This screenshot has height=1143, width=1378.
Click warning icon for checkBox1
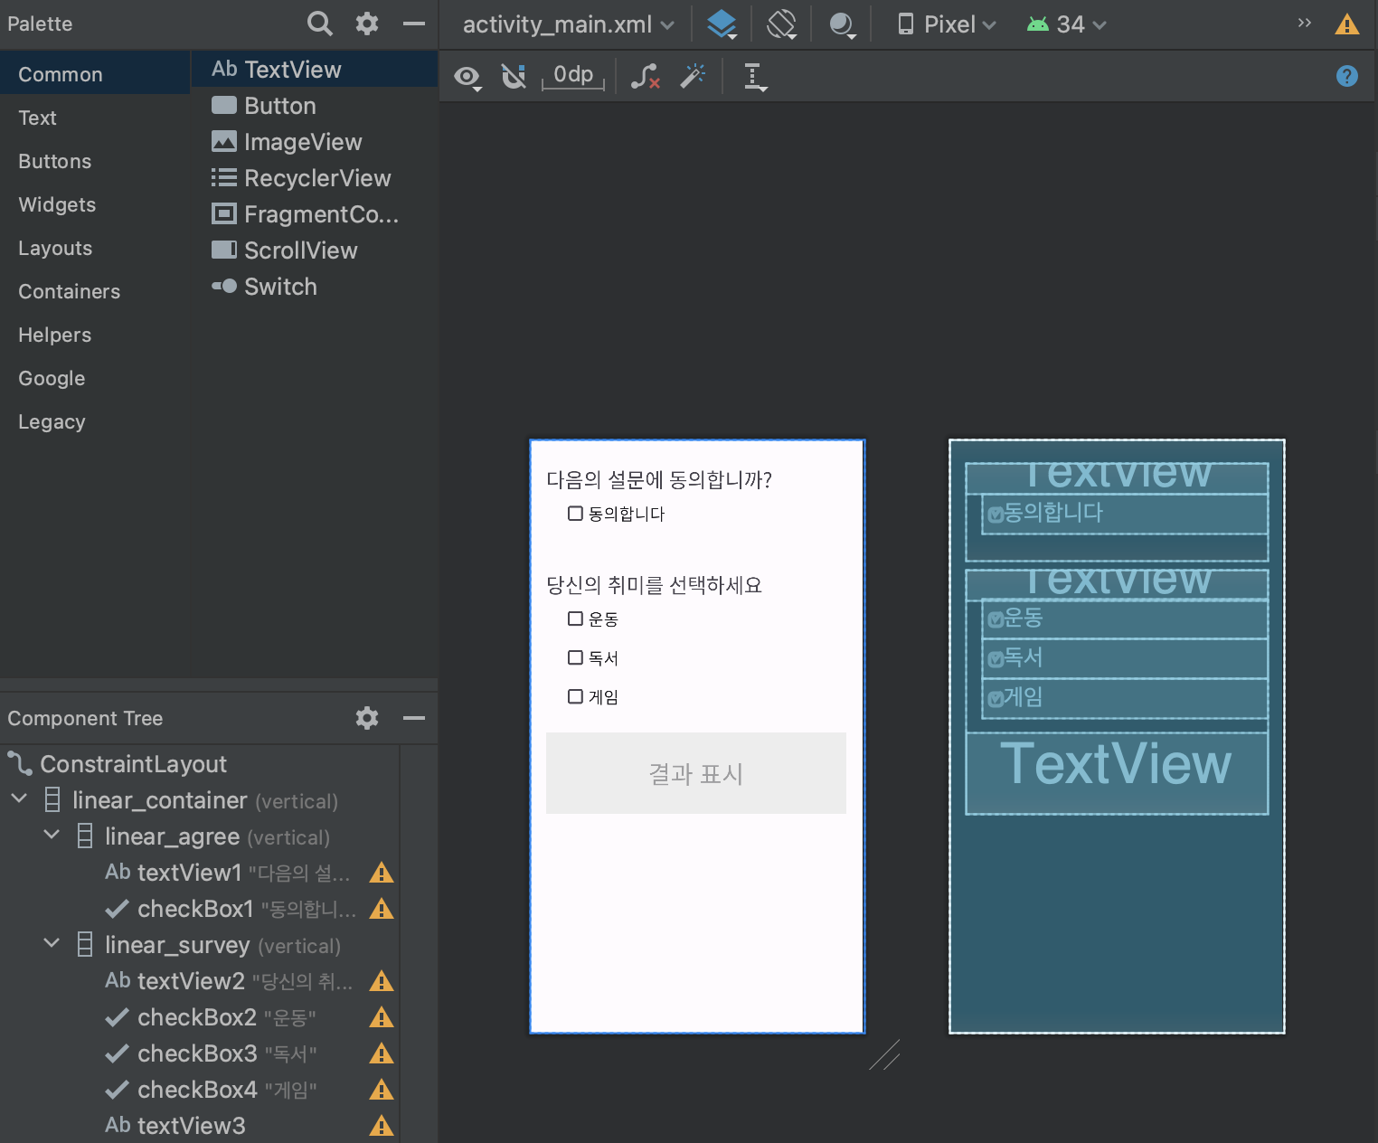point(382,909)
